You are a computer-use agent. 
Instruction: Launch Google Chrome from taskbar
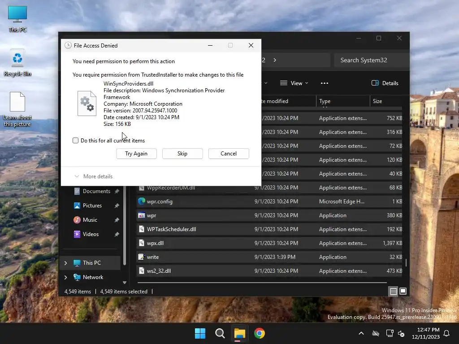click(260, 333)
